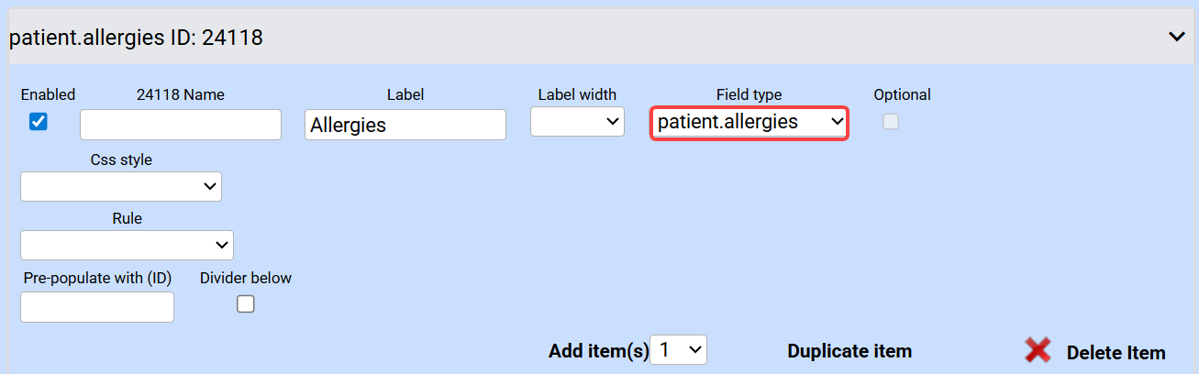Toggle the Optional checkbox
This screenshot has height=374, width=1199.
(891, 122)
